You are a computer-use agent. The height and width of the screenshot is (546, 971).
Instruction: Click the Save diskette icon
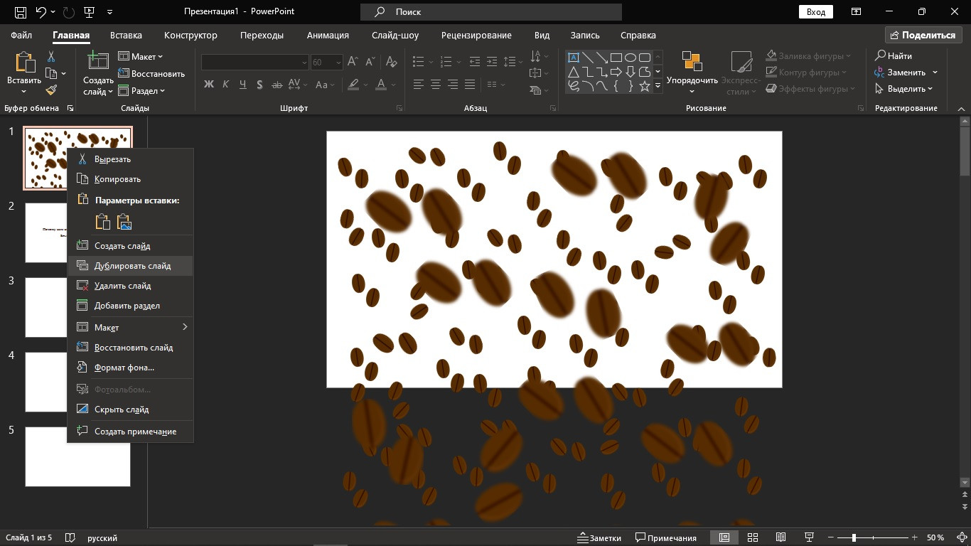tap(20, 12)
